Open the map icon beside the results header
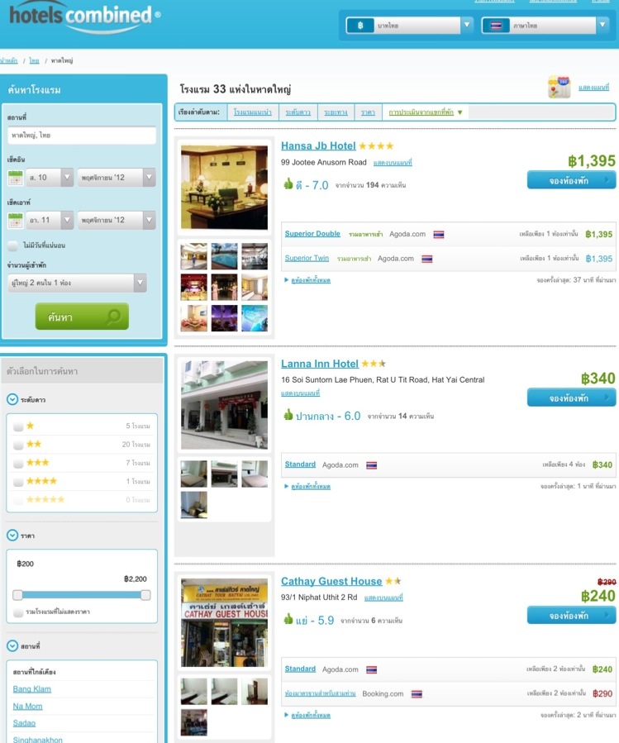This screenshot has height=743, width=619. pyautogui.click(x=559, y=87)
